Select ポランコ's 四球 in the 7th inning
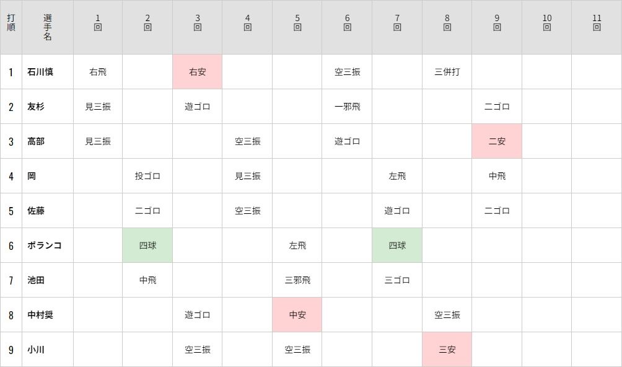622x367 pixels. point(397,245)
